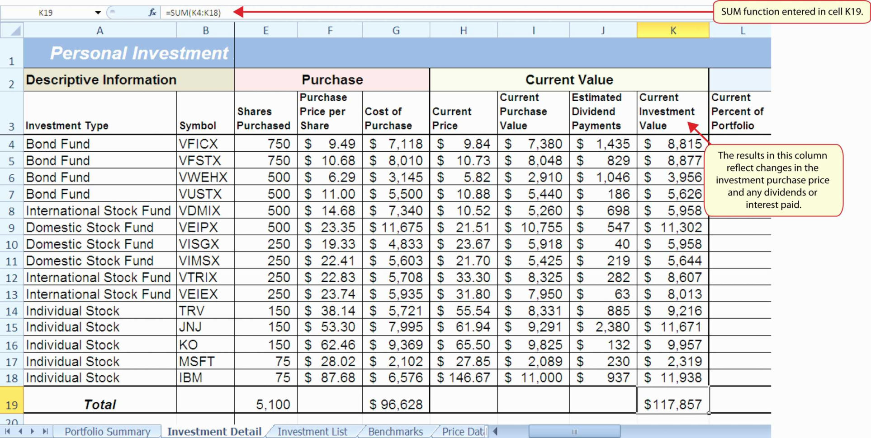Select column K by its header
Image resolution: width=871 pixels, height=438 pixels.
[x=672, y=30]
